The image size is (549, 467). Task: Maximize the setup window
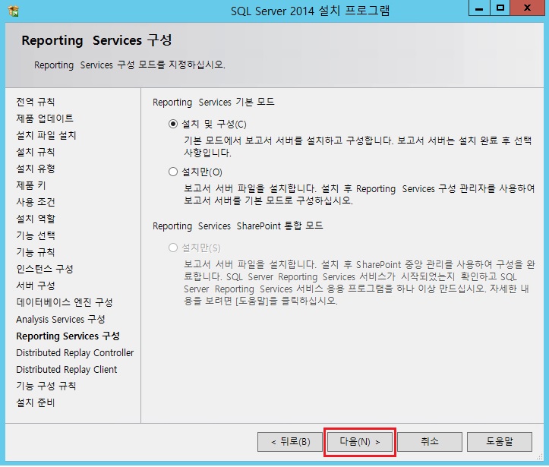coord(500,8)
